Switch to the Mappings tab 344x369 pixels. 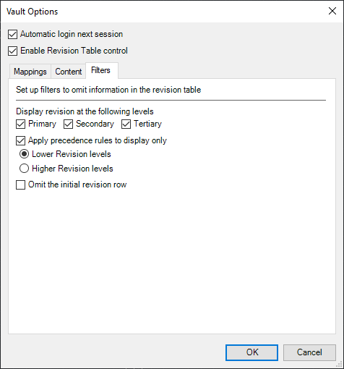[x=30, y=72]
